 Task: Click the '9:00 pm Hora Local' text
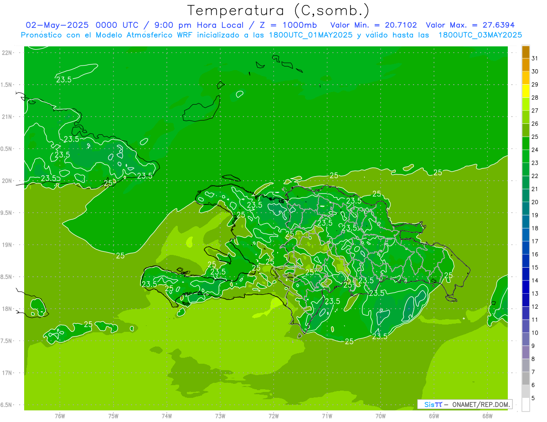point(198,25)
